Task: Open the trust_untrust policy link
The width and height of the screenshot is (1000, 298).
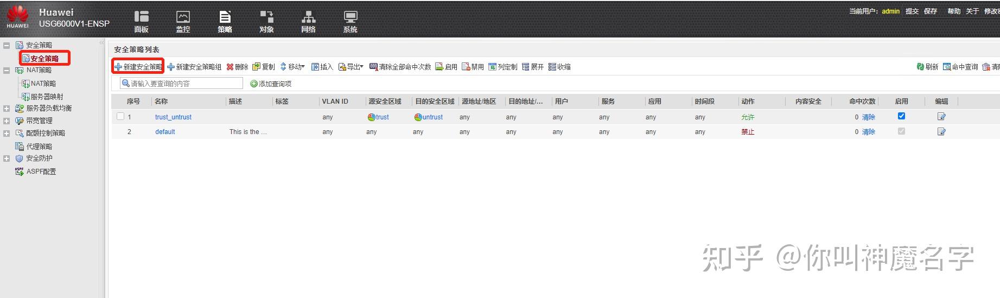Action: [x=173, y=117]
